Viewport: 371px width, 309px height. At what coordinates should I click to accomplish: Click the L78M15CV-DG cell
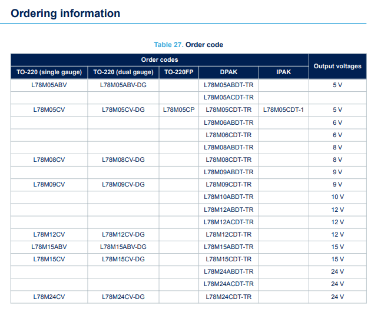pyautogui.click(x=123, y=260)
